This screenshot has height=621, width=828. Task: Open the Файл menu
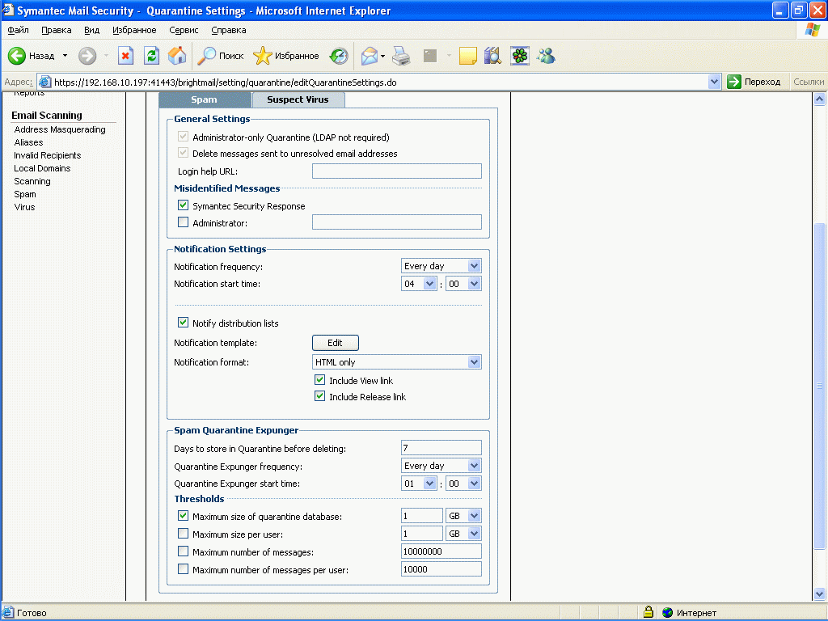coord(18,30)
